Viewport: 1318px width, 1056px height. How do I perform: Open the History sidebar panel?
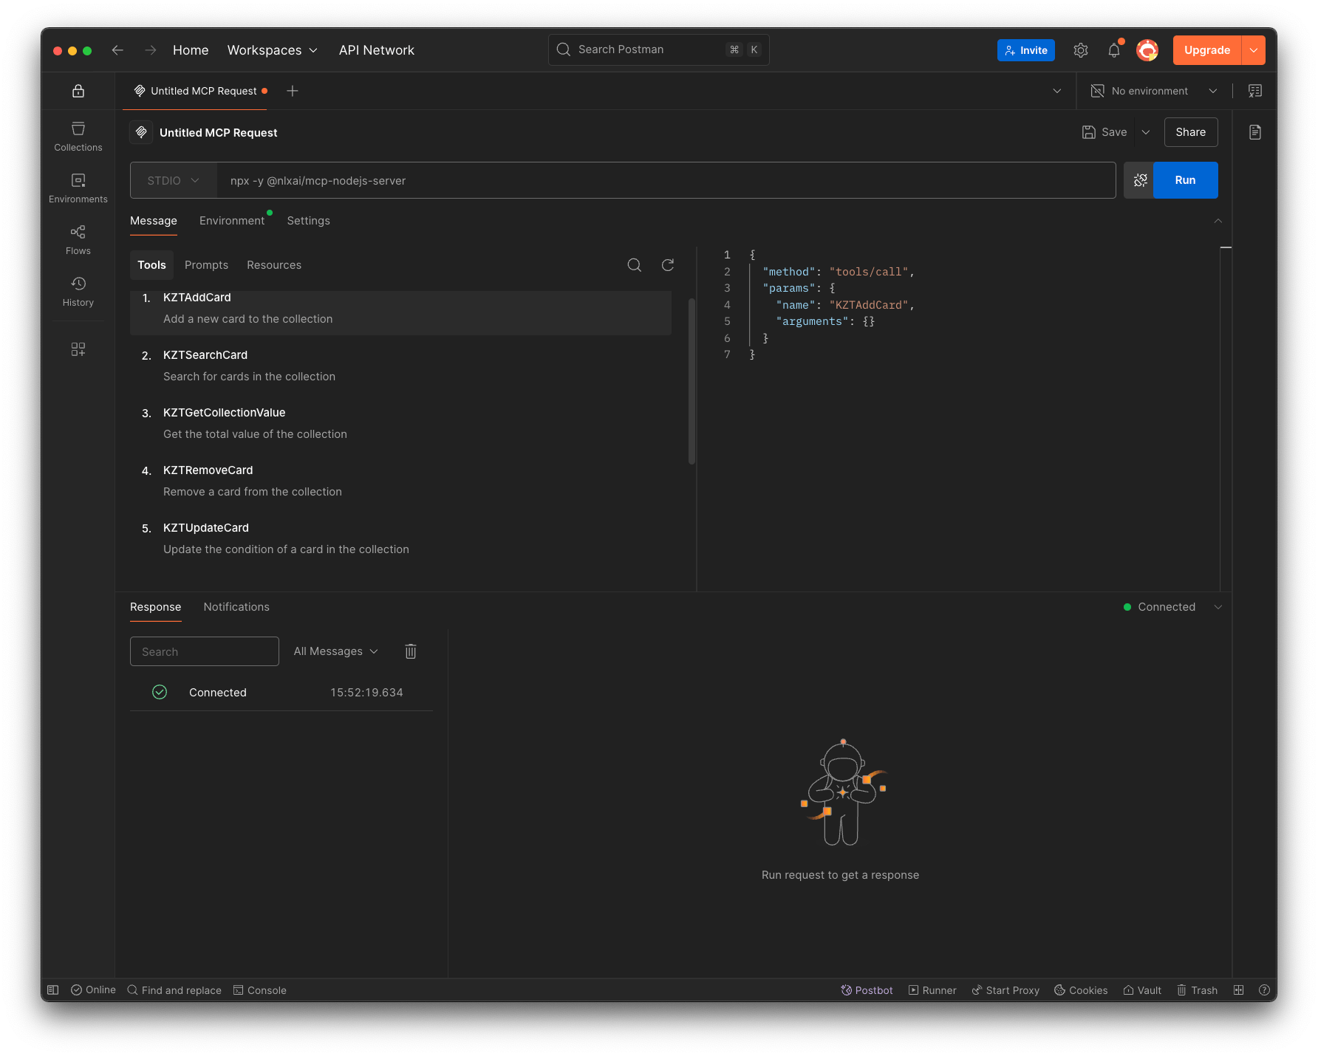(78, 292)
